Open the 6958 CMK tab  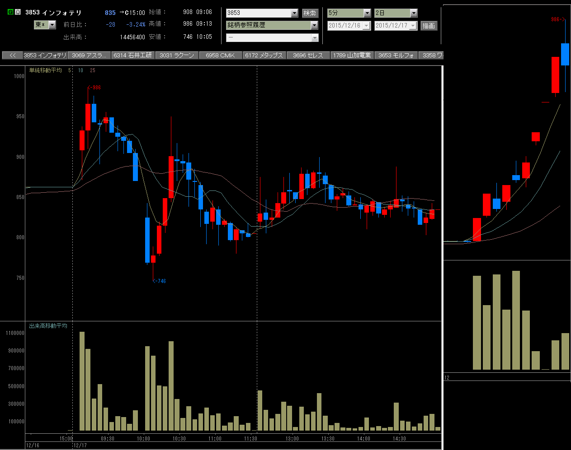221,55
